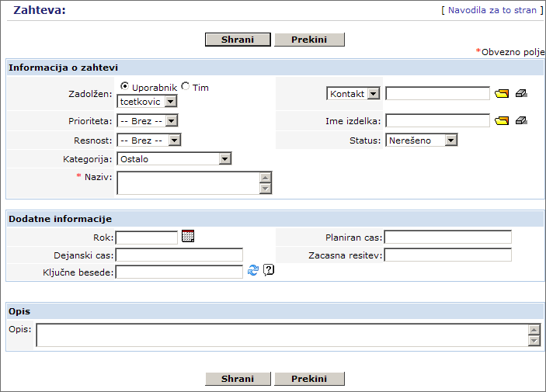Click refresh icon beside Ključne besede
The image size is (546, 392).
click(253, 270)
